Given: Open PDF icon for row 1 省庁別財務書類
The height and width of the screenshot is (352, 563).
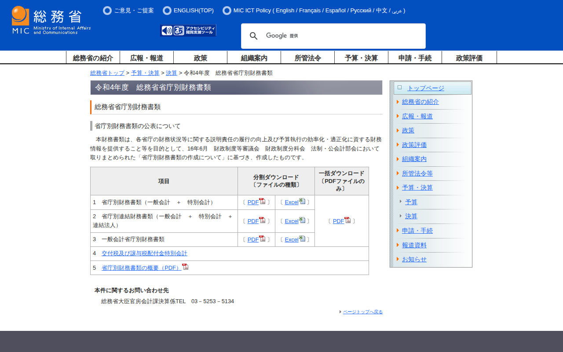Looking at the screenshot, I should point(262,202).
